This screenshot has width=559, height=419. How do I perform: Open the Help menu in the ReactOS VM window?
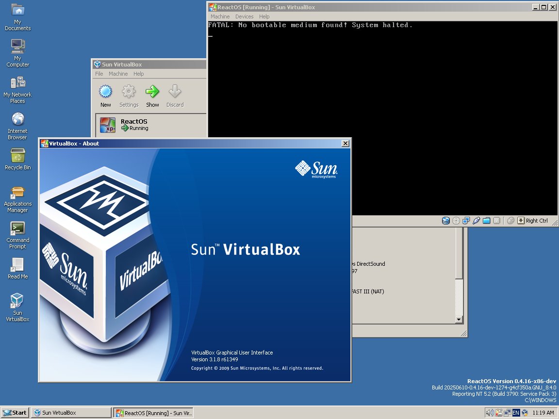(264, 16)
